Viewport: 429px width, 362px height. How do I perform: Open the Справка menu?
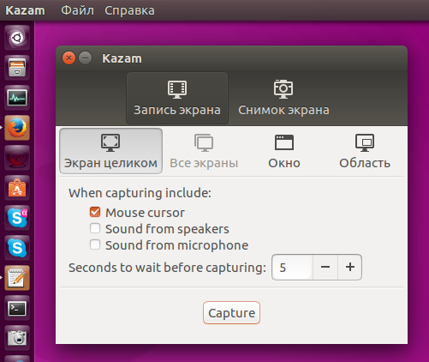tap(129, 10)
